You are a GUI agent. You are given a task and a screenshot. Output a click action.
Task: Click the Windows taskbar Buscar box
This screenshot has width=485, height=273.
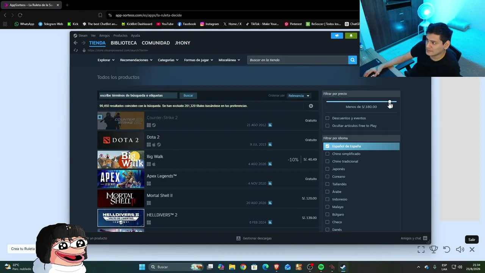click(175, 267)
